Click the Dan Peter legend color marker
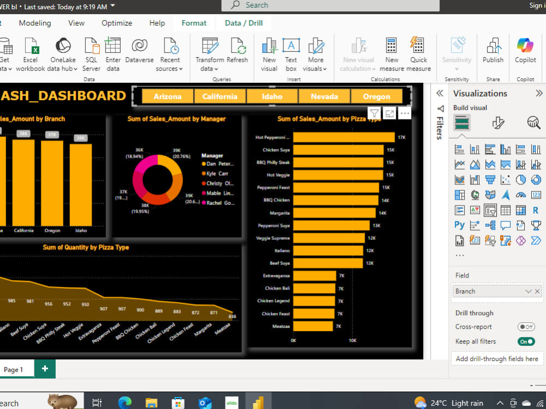The height and width of the screenshot is (409, 546). (204, 164)
